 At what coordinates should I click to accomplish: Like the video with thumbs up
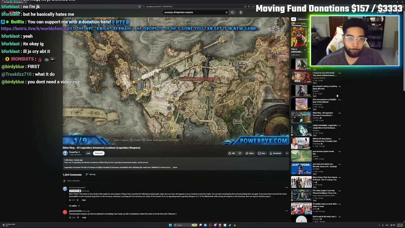pyautogui.click(x=232, y=153)
